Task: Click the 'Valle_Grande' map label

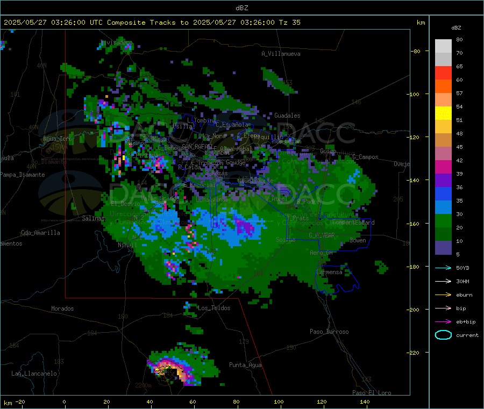Action: tap(160, 198)
